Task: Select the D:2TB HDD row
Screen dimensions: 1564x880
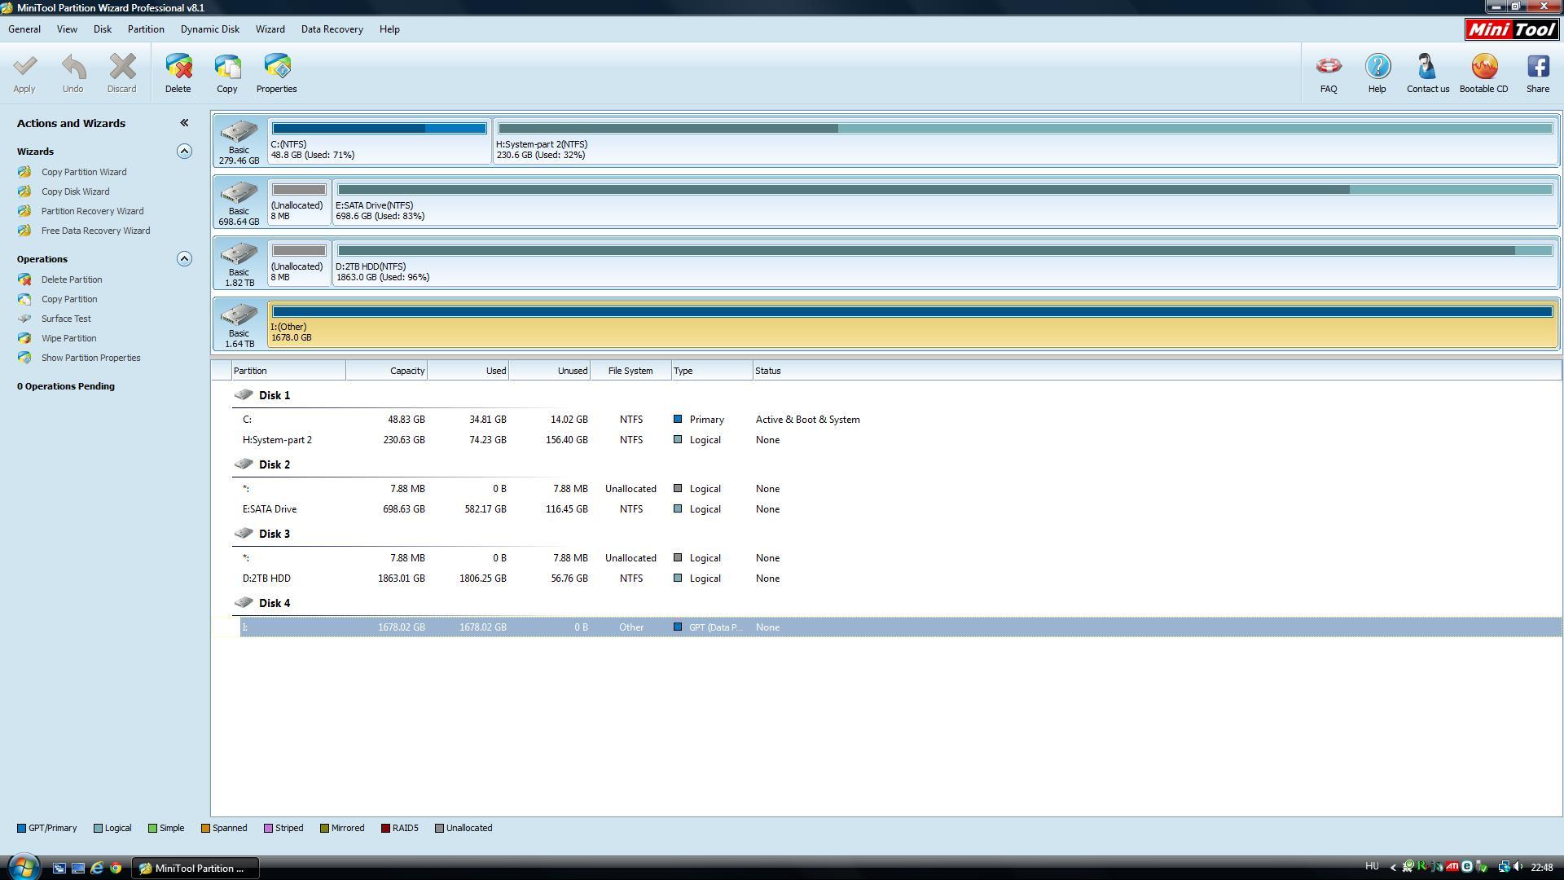Action: click(900, 579)
